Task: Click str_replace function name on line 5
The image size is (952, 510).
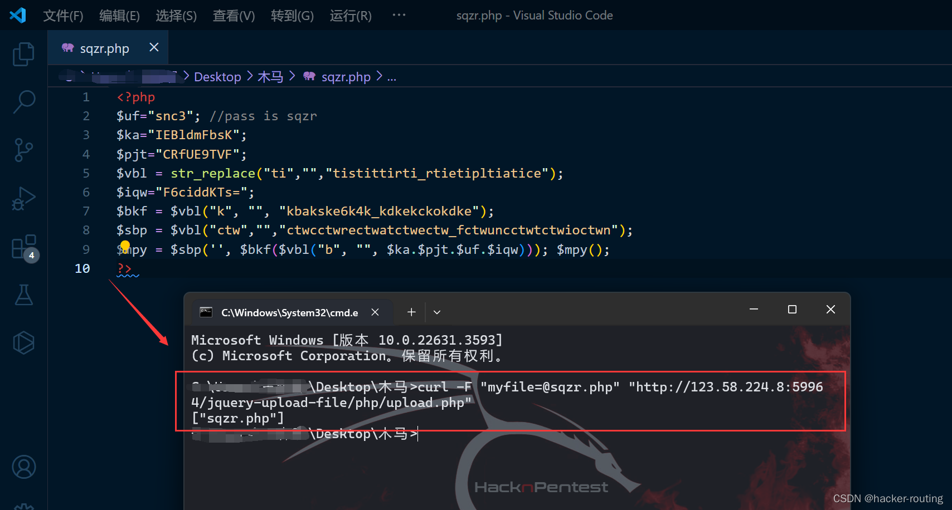Action: (213, 173)
